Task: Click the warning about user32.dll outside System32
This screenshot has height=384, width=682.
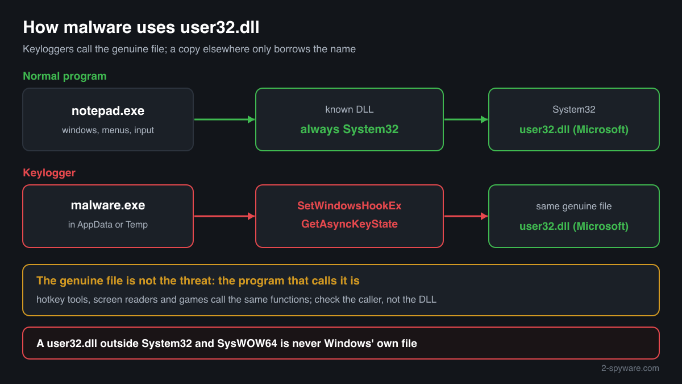Action: [227, 343]
